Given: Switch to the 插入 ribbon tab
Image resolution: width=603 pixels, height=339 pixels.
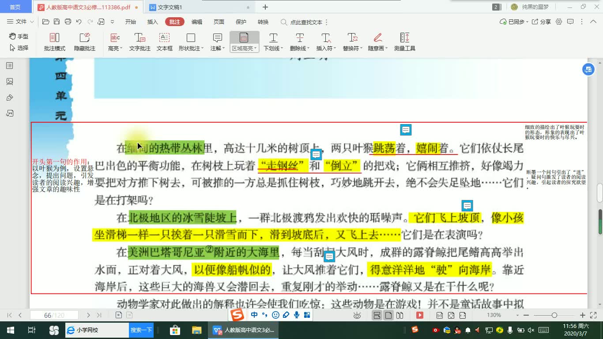Looking at the screenshot, I should 152,22.
